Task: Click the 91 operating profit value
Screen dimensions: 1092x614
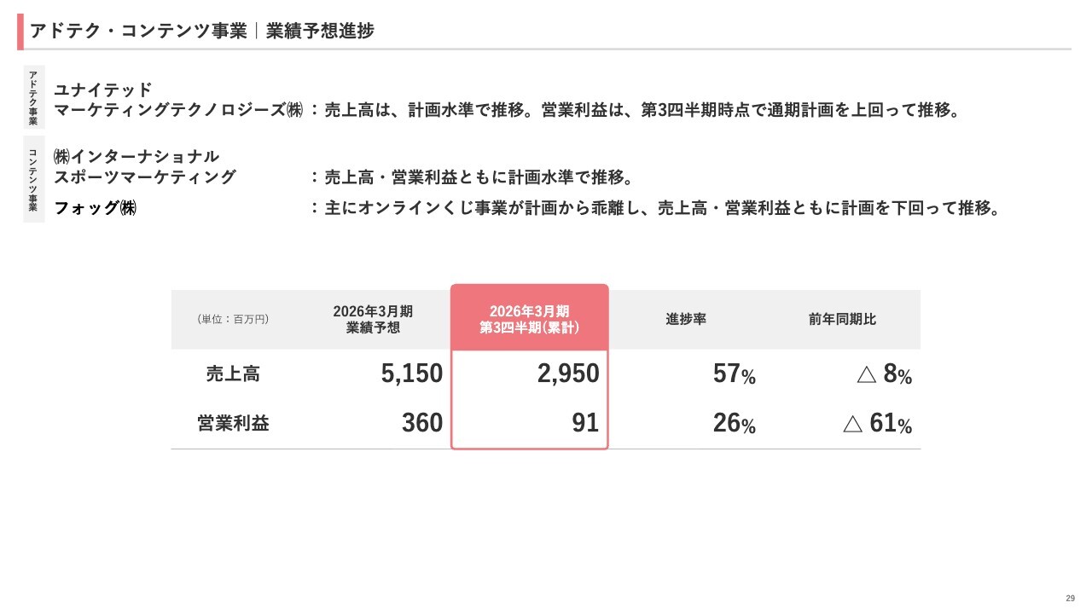Action: (x=585, y=423)
